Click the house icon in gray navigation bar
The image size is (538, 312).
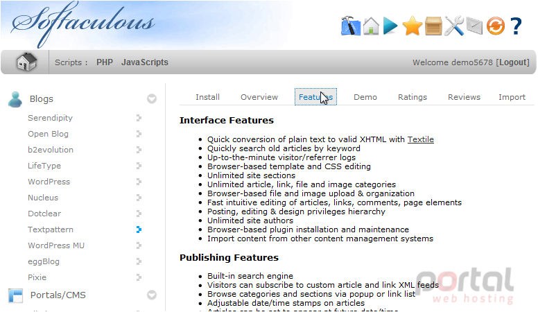click(x=27, y=62)
